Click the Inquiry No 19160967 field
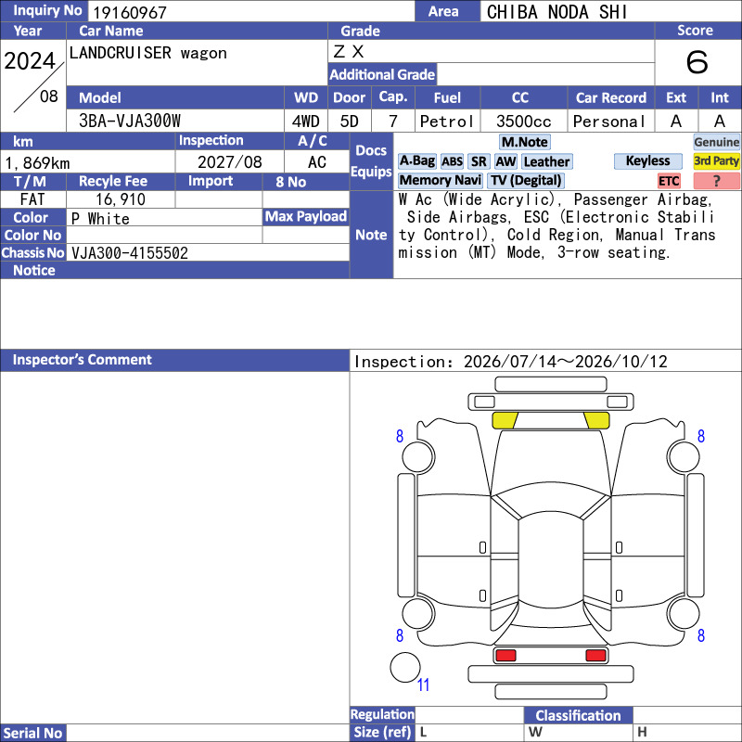Screen dimensions: 742x742 [250, 11]
